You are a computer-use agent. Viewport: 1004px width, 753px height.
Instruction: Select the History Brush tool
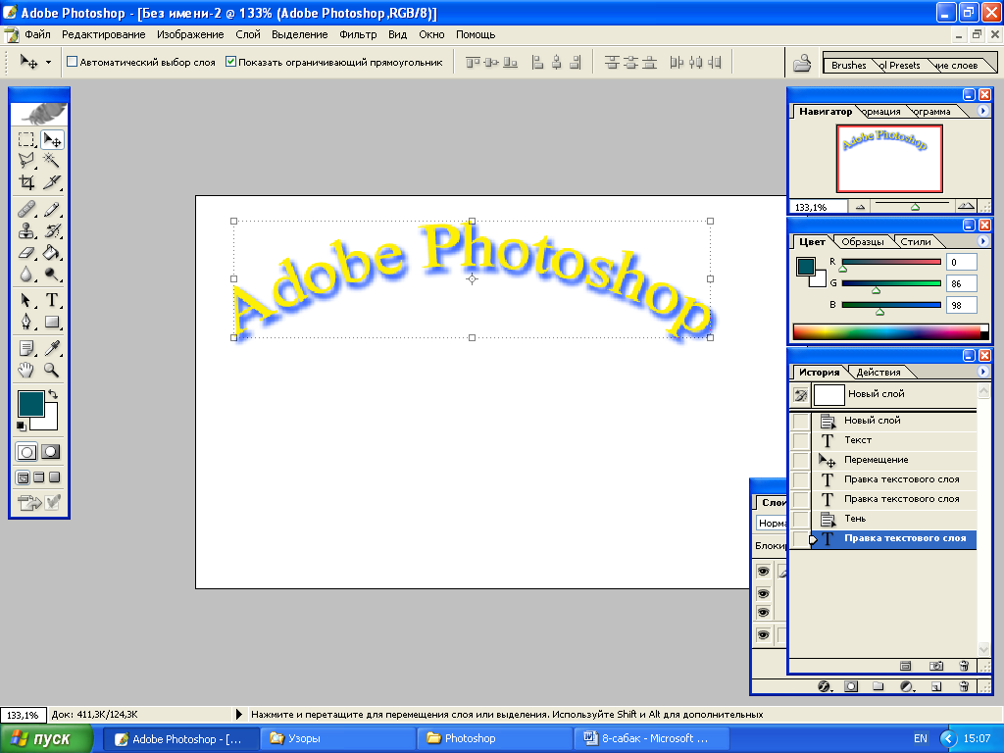(52, 230)
